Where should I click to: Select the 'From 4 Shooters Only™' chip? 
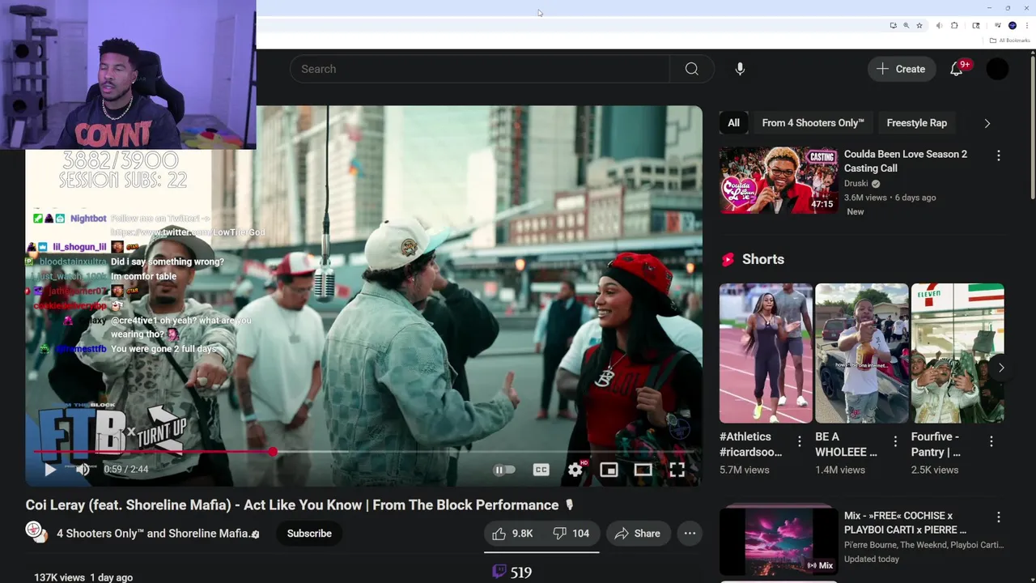click(813, 123)
